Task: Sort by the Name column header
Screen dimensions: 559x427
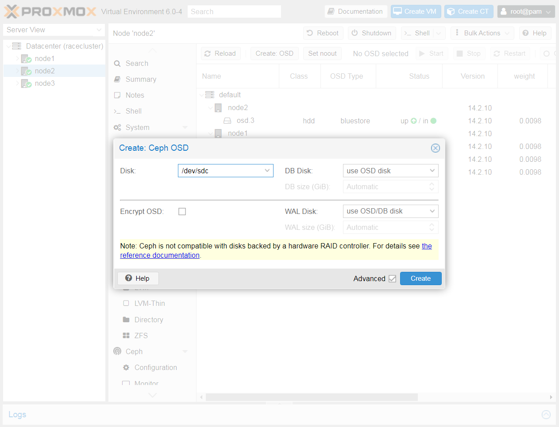Action: (x=238, y=76)
